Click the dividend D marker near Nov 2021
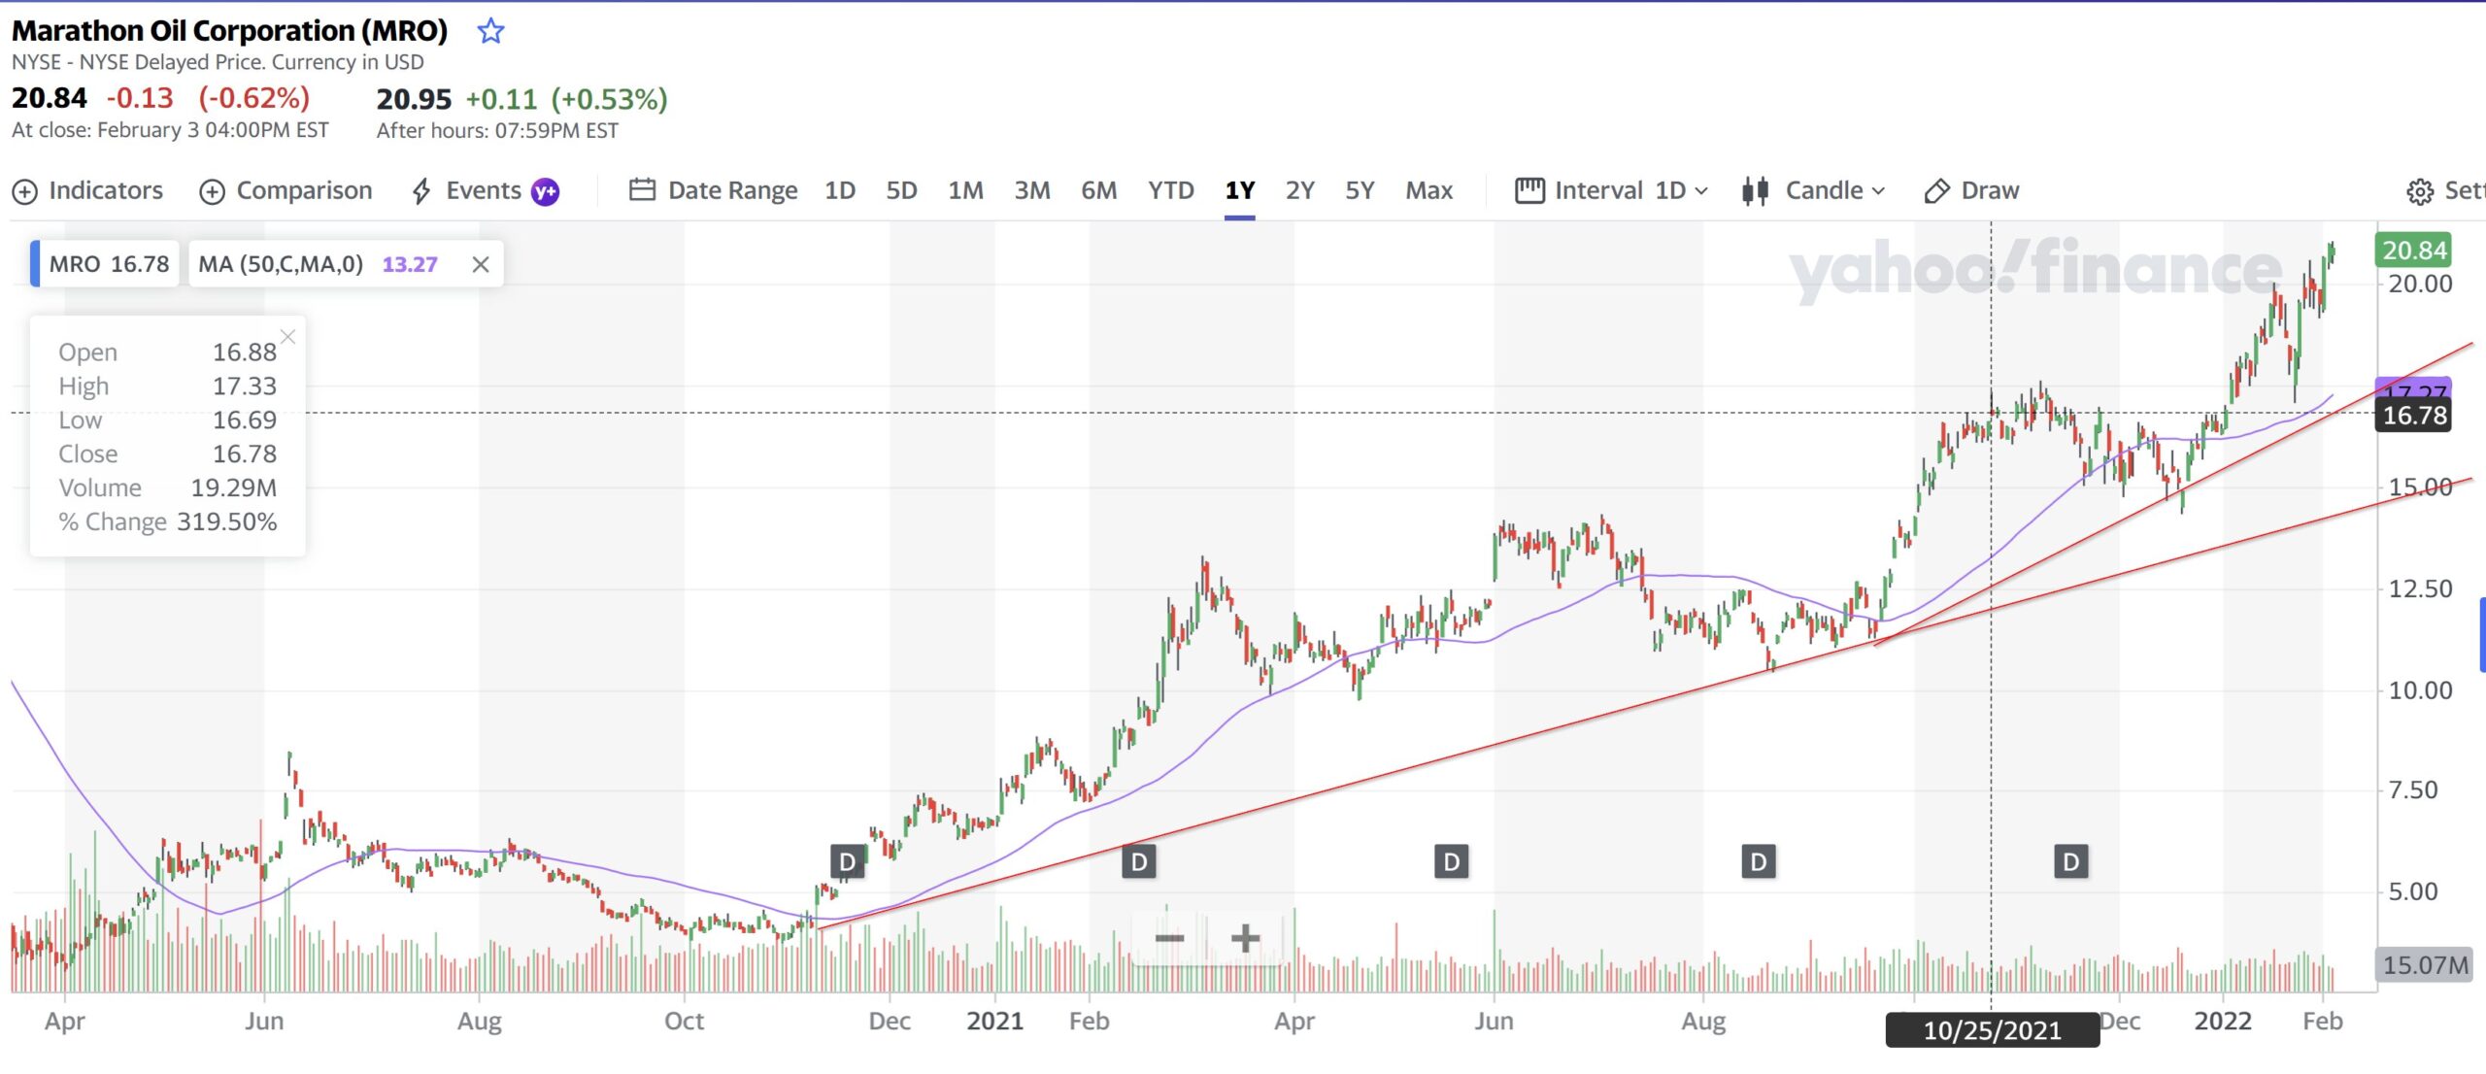Viewport: 2486px width, 1074px height. 2071,861
